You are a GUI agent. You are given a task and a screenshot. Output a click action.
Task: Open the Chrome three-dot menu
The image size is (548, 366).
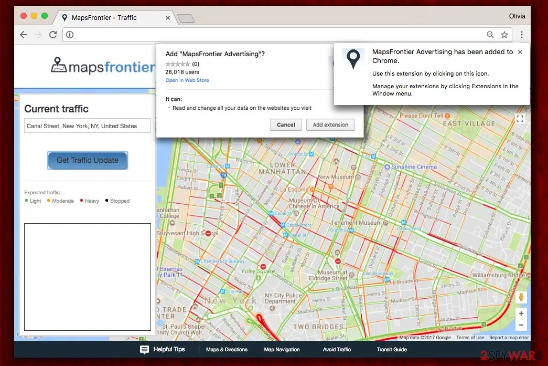[521, 35]
